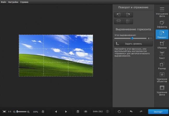Rotate image 90 degrees right
The width and height of the screenshot is (169, 116).
coord(128,15)
